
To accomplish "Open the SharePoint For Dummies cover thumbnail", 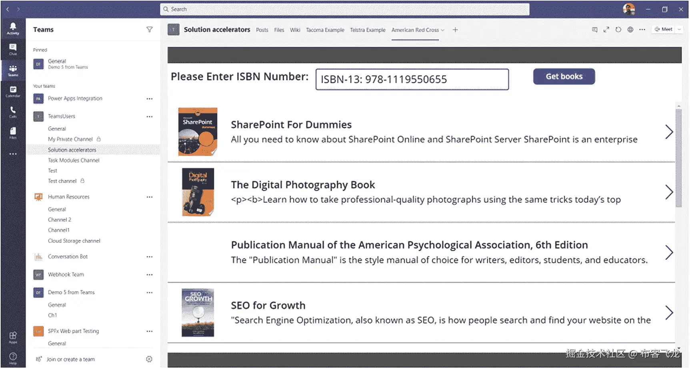I will [198, 132].
